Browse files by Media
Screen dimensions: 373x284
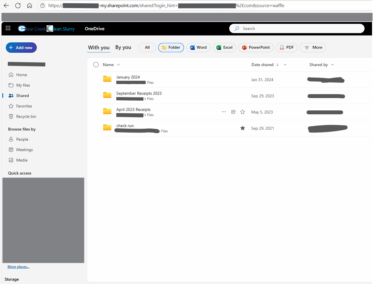[18, 160]
